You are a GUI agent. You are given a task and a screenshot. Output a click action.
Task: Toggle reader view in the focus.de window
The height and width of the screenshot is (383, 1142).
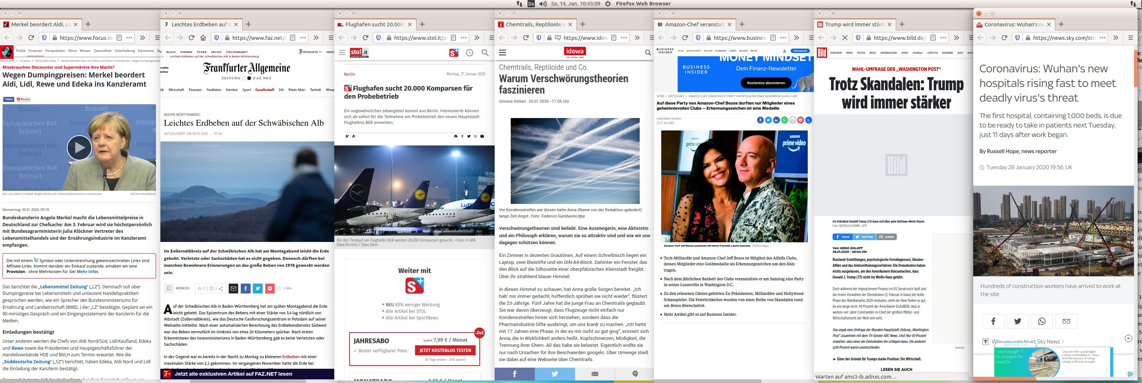pos(119,38)
